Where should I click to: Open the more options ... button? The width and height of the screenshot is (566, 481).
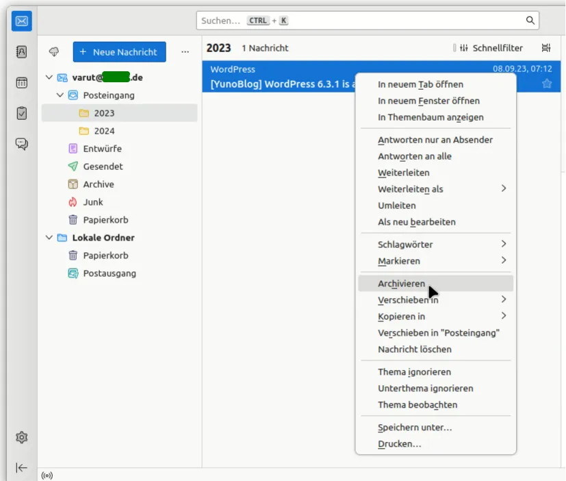183,51
